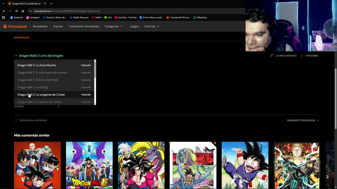Sort episodes by Lo más antiguo
The height and width of the screenshot is (189, 337).
pos(283,56)
